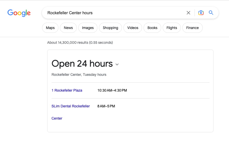Viewport: 229px width, 143px height.
Task: Select the Flights filter chip
Action: (172, 28)
